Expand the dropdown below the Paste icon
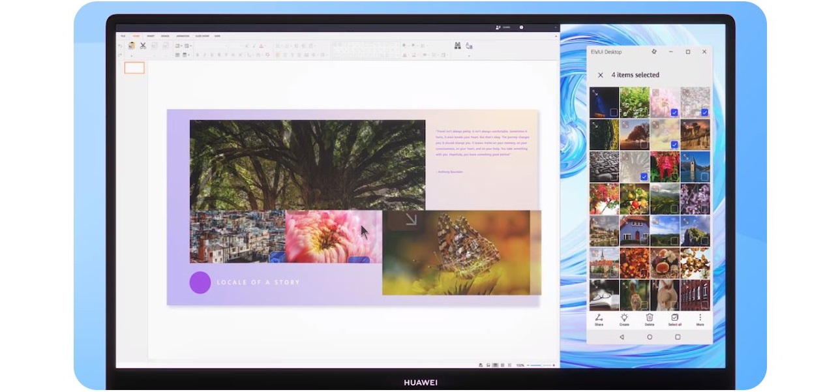 click(x=132, y=56)
